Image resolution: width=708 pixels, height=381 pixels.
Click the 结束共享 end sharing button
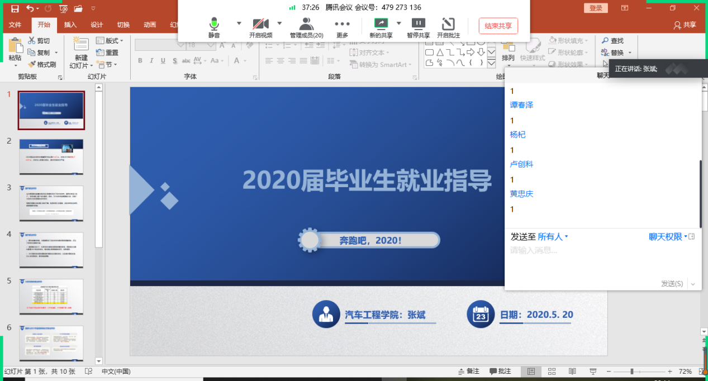click(x=498, y=26)
